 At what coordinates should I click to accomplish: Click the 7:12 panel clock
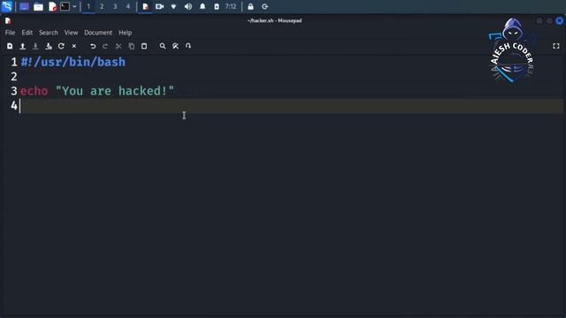click(x=231, y=6)
